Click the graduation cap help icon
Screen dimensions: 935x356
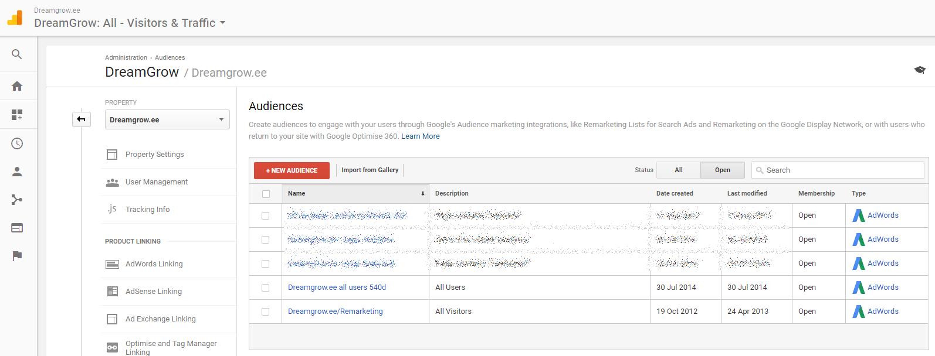(x=919, y=70)
